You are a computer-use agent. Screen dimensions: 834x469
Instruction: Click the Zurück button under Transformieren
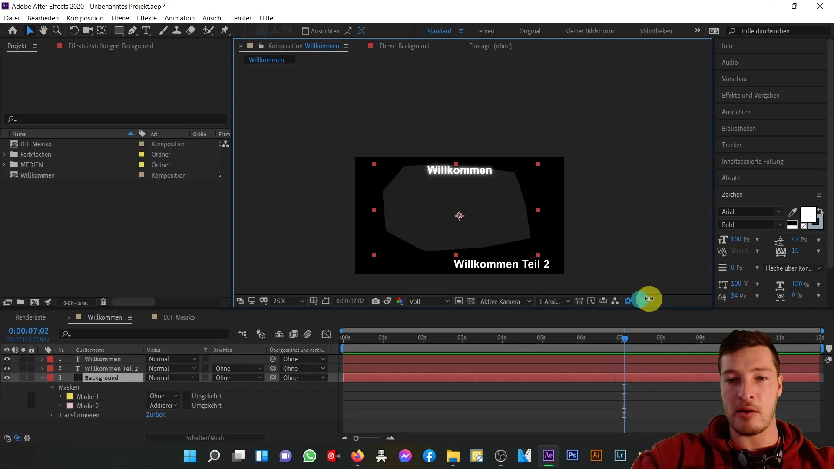pos(155,415)
